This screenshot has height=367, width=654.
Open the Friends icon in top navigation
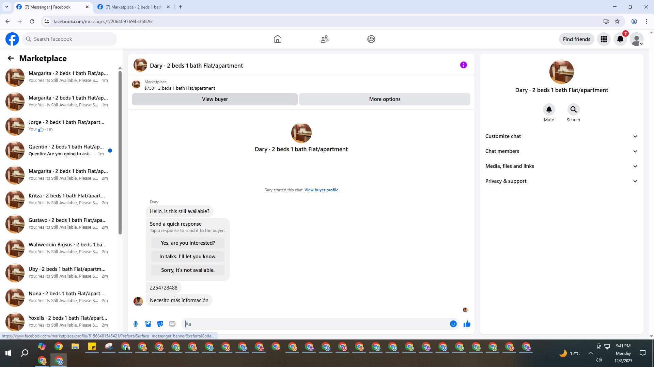pyautogui.click(x=325, y=39)
